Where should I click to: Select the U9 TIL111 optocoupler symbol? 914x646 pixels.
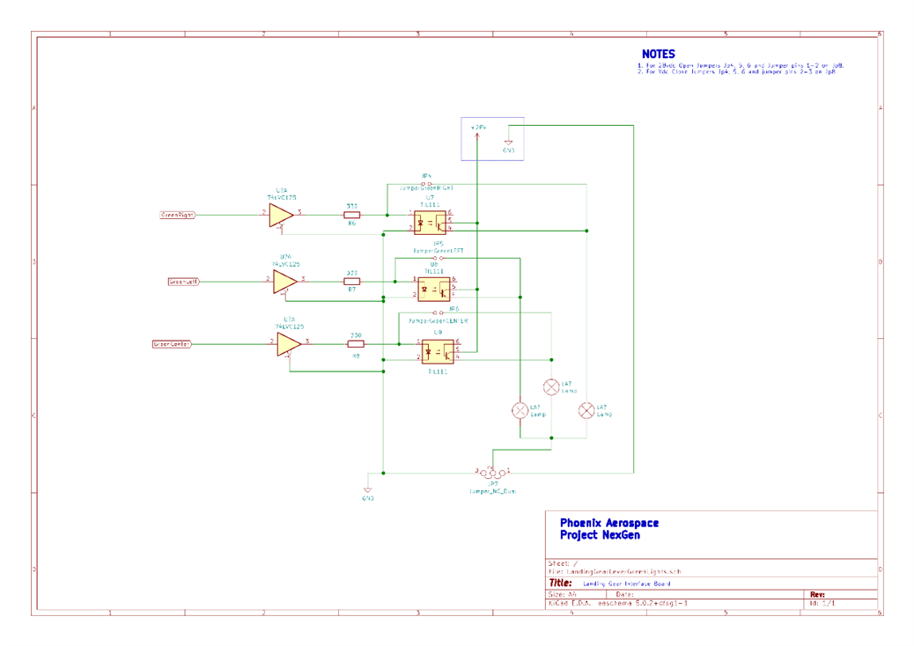[438, 352]
